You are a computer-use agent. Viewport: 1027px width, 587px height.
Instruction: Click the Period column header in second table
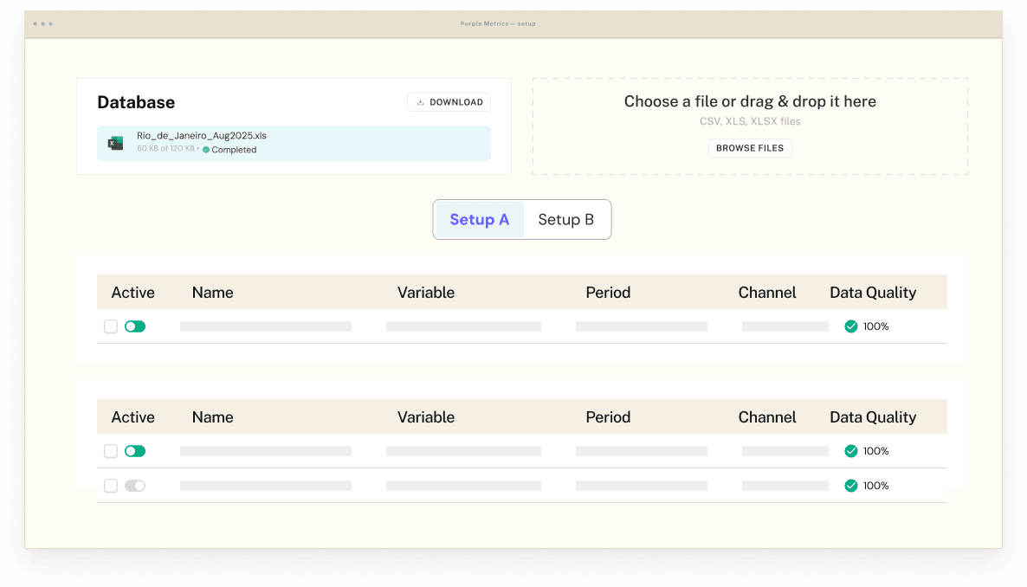pos(608,416)
